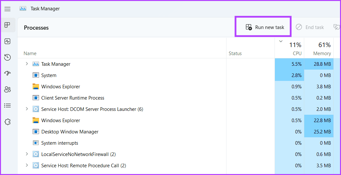Click the 0.2 MB memory cell
This screenshot has width=341, height=175.
tap(319, 98)
